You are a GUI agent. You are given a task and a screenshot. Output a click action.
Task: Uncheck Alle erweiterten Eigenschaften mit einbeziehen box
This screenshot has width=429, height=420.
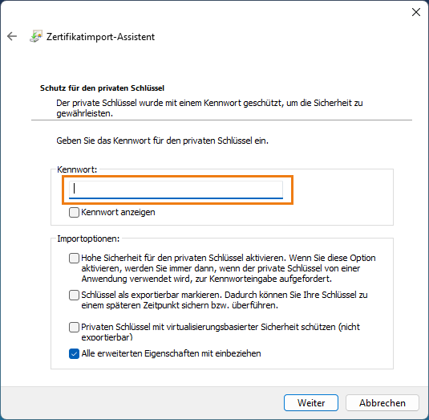(74, 353)
